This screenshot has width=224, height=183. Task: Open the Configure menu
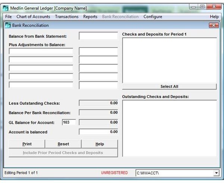(x=153, y=16)
